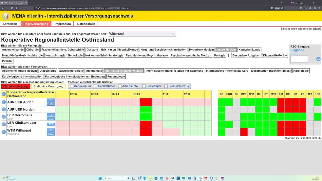This screenshot has height=181, width=322.
Task: Open the Impressum tab
Action: (63, 24)
